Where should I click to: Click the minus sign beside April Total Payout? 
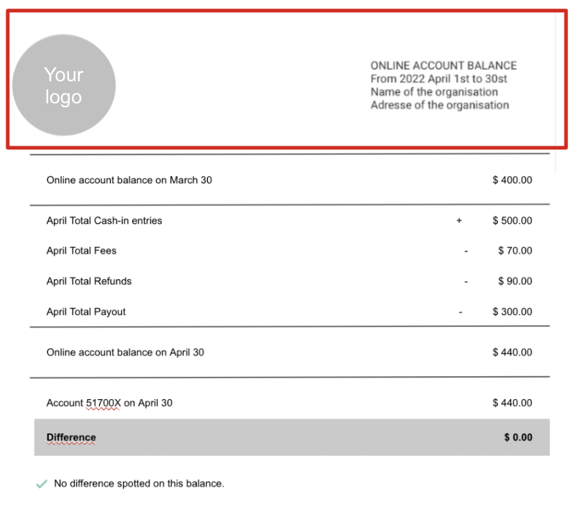tap(460, 312)
